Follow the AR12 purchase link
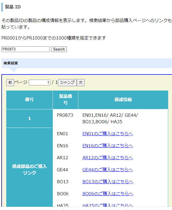 coord(107,158)
